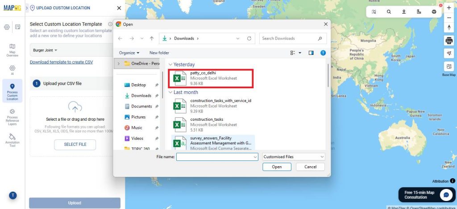Open the Organize menu dropdown
457x209 pixels.
[129, 53]
